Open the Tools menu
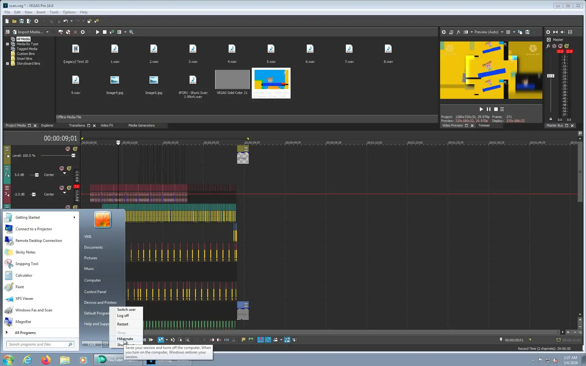 click(x=54, y=12)
